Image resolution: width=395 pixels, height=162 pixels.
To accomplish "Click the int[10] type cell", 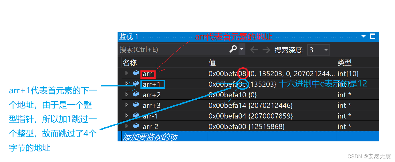I will point(348,74).
